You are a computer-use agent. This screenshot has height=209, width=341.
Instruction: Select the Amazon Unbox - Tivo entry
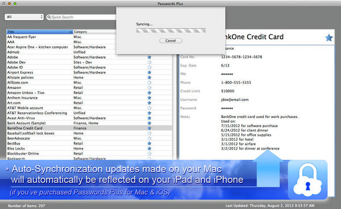click(26, 93)
